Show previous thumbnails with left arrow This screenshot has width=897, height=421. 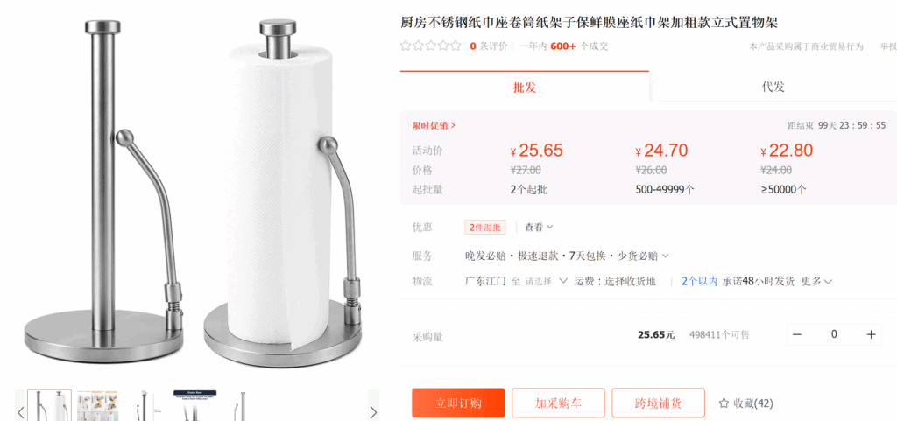21,412
